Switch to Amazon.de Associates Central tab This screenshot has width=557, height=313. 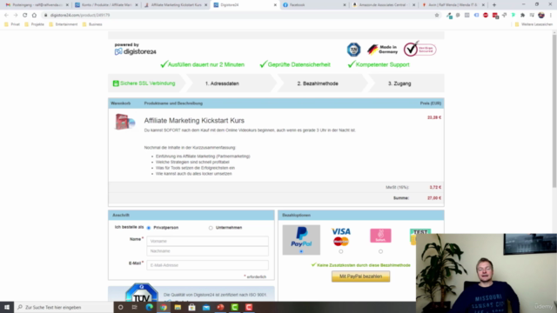tap(384, 5)
